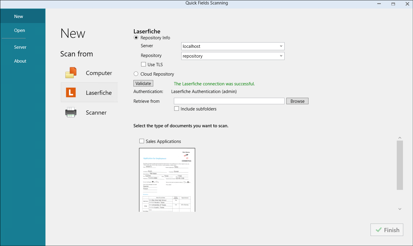This screenshot has height=246, width=413.
Task: Go to the Open sidebar item
Action: coord(19,30)
